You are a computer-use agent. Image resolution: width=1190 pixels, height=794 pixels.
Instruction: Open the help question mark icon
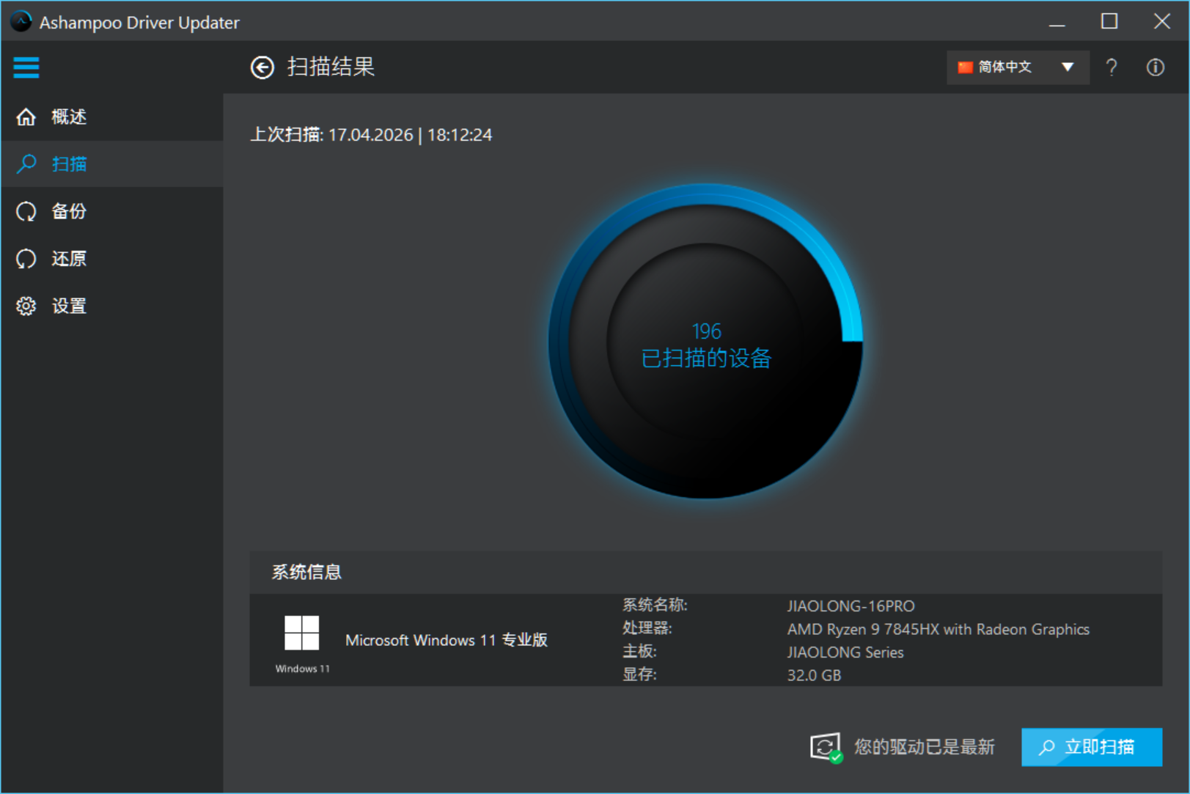coord(1111,67)
